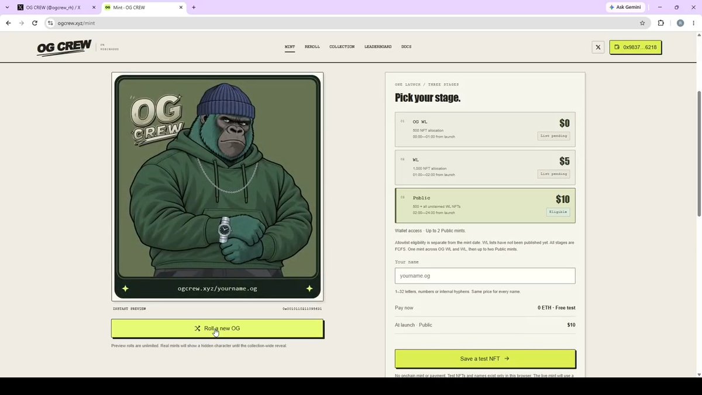702x395 pixels.
Task: Select the OG WL $0 stage
Action: click(x=485, y=129)
